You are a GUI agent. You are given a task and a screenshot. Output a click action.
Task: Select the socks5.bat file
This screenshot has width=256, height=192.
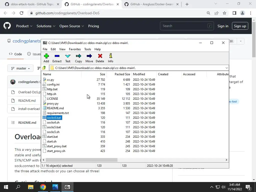54,127
